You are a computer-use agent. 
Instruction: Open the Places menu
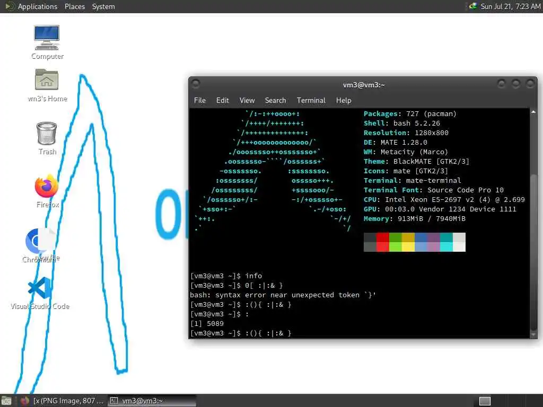[x=74, y=6]
